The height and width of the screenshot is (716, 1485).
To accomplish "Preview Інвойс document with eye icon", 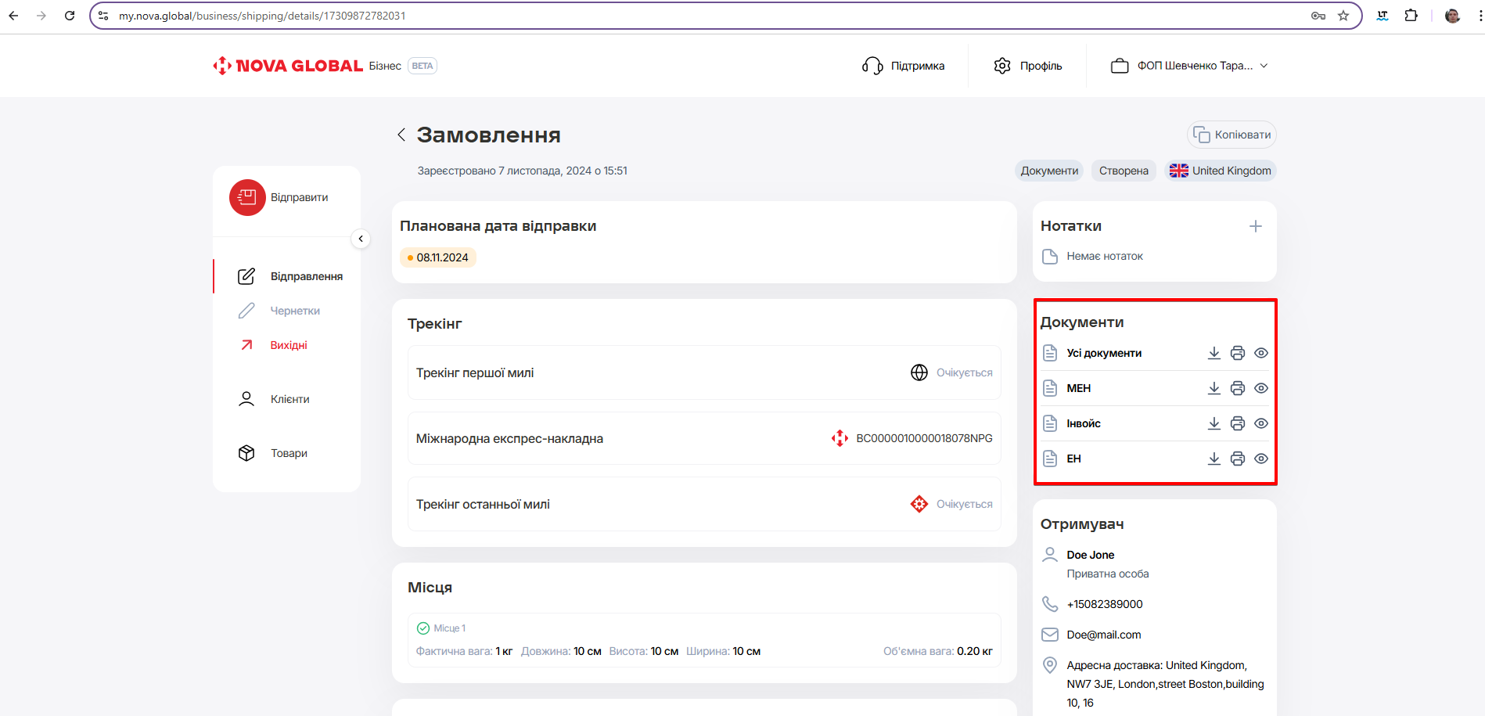I will pyautogui.click(x=1260, y=423).
